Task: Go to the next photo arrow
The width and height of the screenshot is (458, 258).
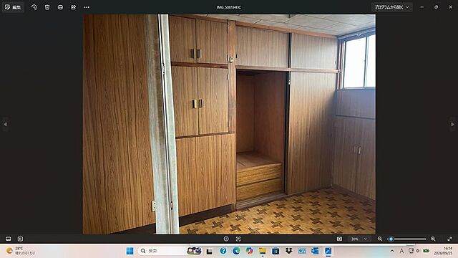Action: (452, 124)
